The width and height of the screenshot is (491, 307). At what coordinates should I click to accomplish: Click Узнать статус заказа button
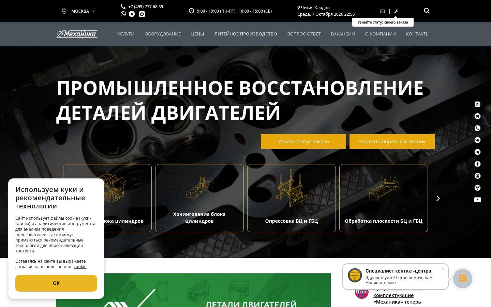click(x=303, y=141)
